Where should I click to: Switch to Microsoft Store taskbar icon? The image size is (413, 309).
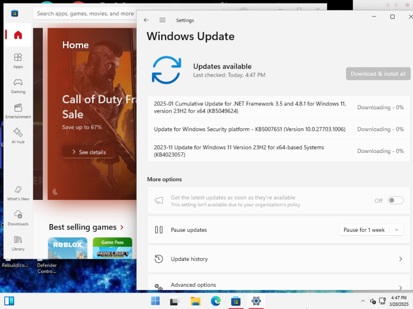pyautogui.click(x=236, y=301)
